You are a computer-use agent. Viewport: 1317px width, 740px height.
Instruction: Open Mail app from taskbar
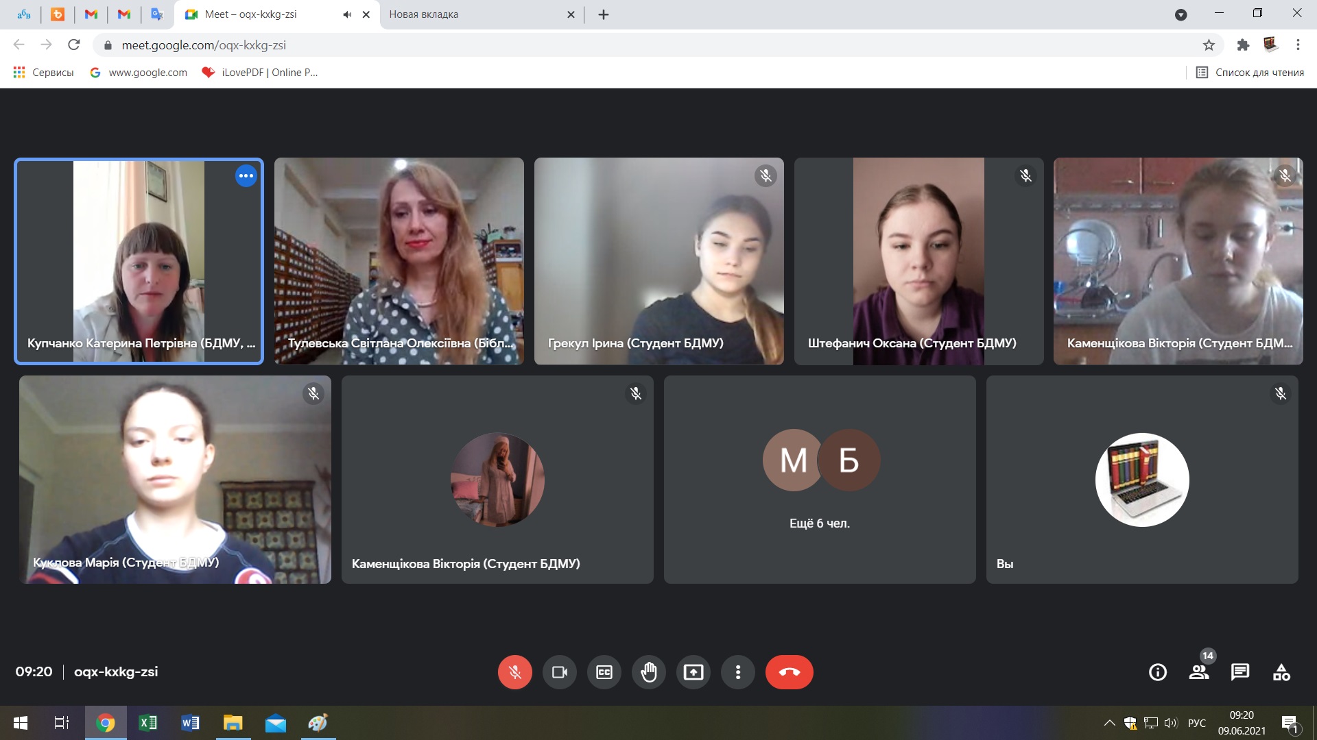pos(276,723)
